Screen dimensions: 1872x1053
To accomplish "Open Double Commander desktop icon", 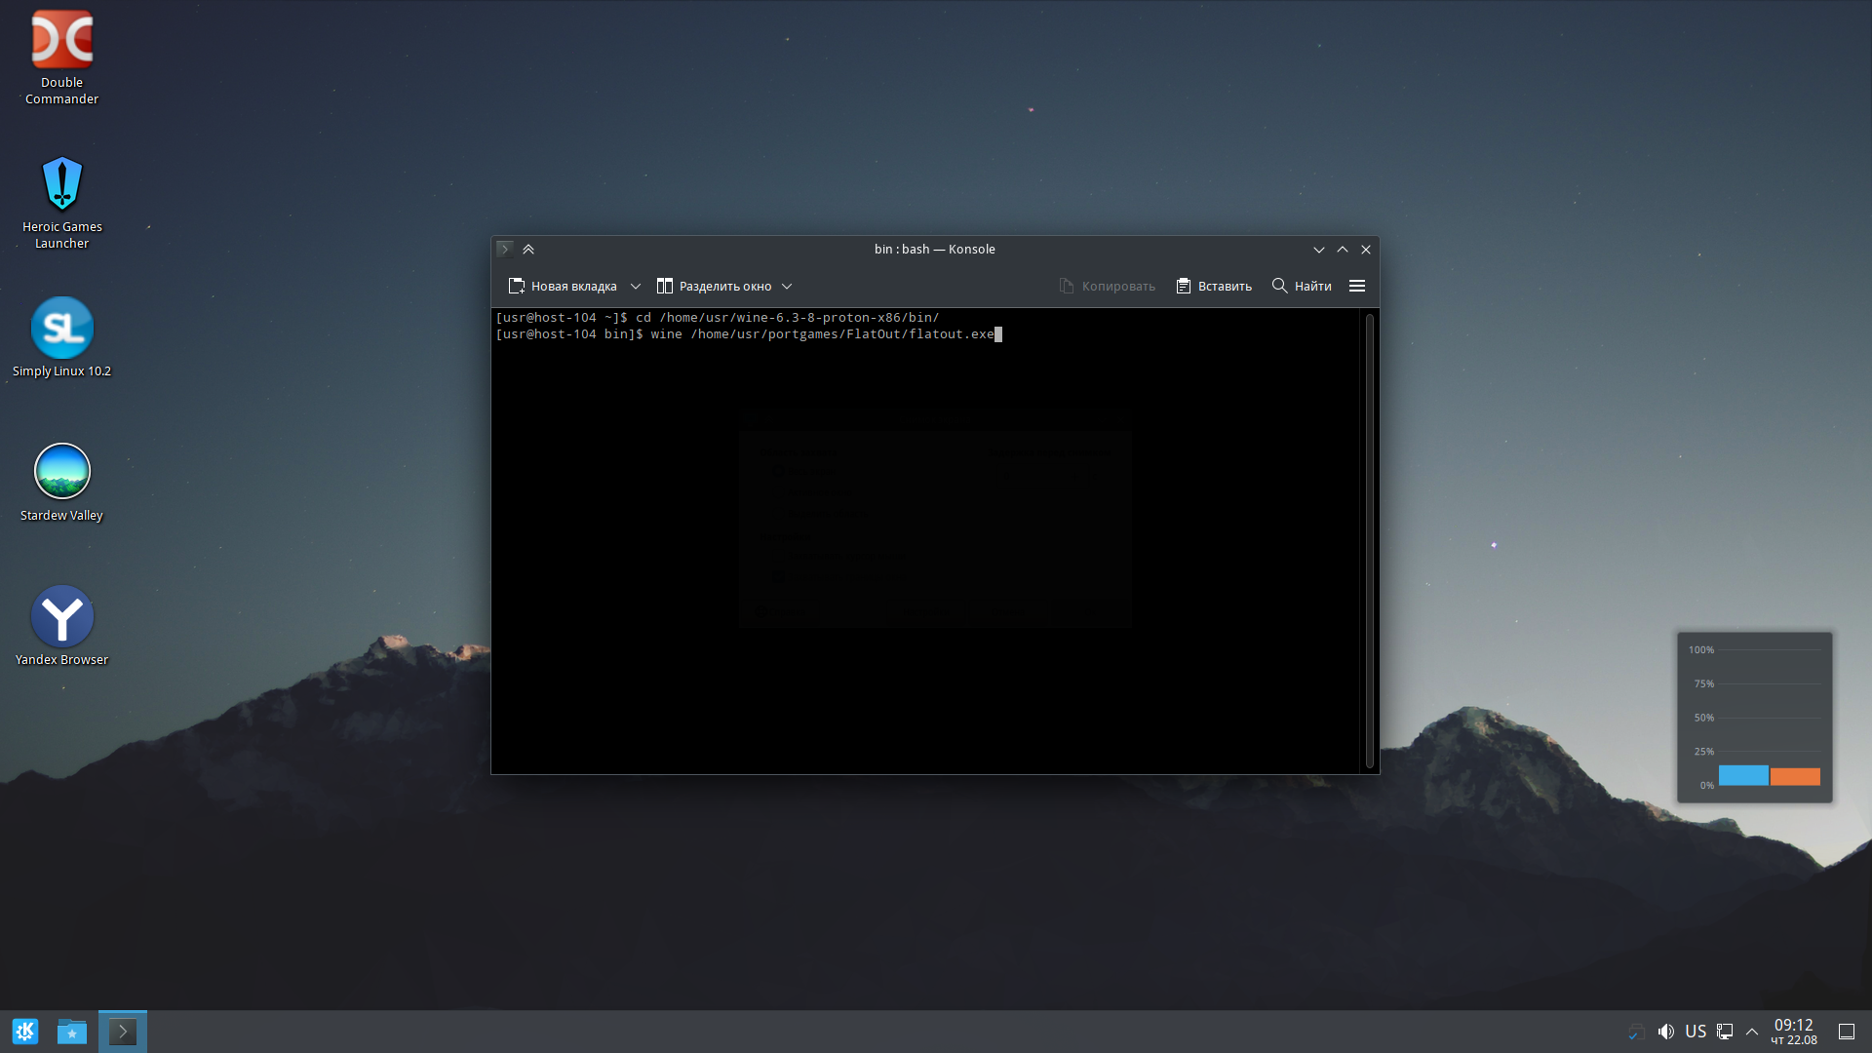I will pyautogui.click(x=61, y=41).
